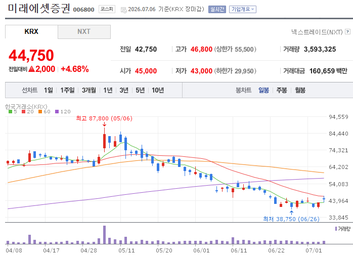353x255 pixels.
Task: Click the tallest volume bar near 05/06
Action: 104,235
